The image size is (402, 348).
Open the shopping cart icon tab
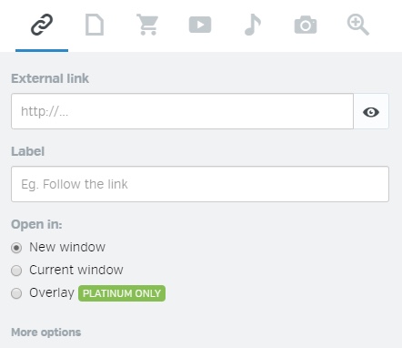(147, 25)
